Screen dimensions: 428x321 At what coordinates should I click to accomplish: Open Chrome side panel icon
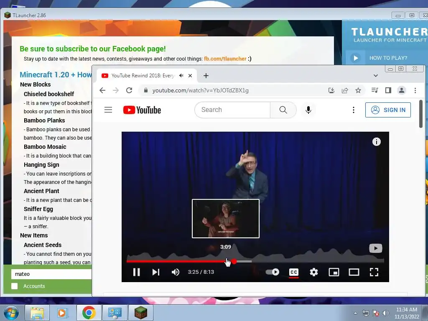[x=388, y=90]
